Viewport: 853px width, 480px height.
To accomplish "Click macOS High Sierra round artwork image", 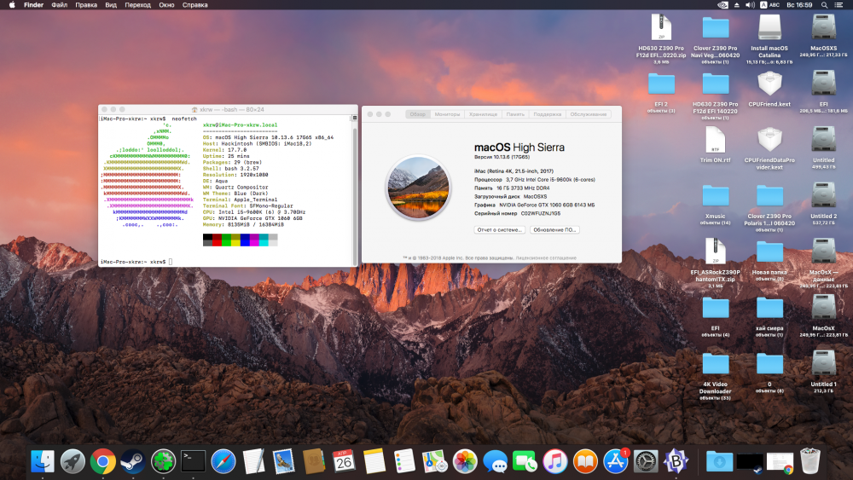I will tap(418, 188).
